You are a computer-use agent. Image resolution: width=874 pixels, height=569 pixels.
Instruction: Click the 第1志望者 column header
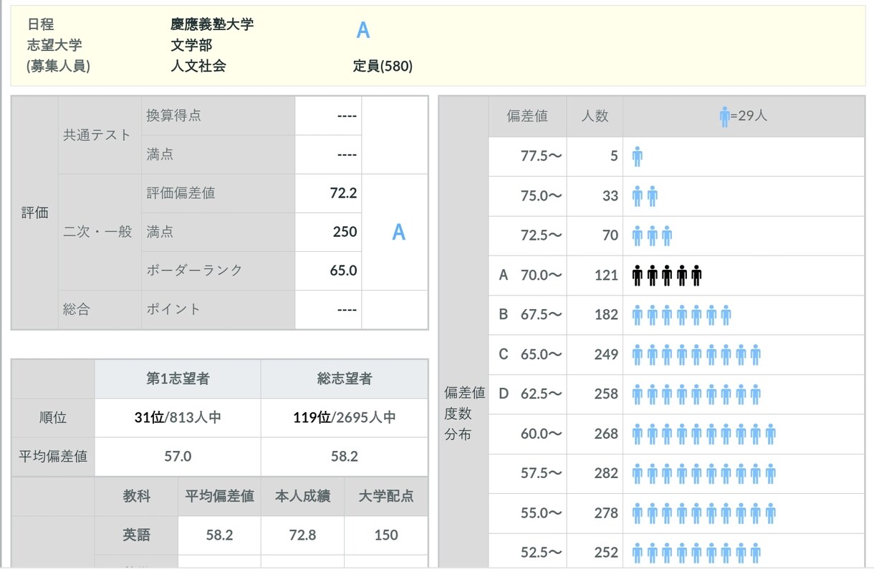[178, 379]
